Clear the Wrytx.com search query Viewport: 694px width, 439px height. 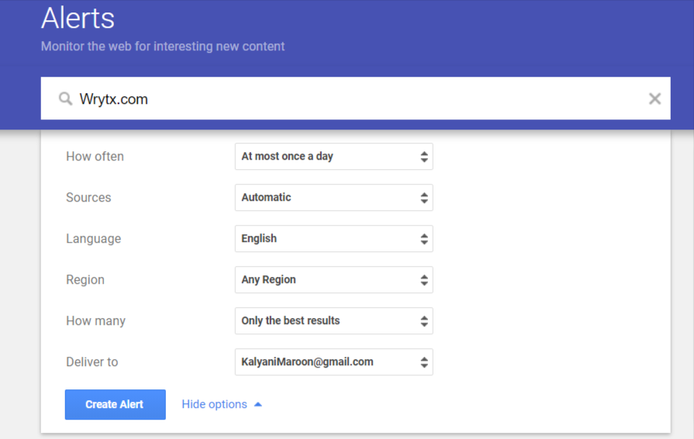(654, 99)
